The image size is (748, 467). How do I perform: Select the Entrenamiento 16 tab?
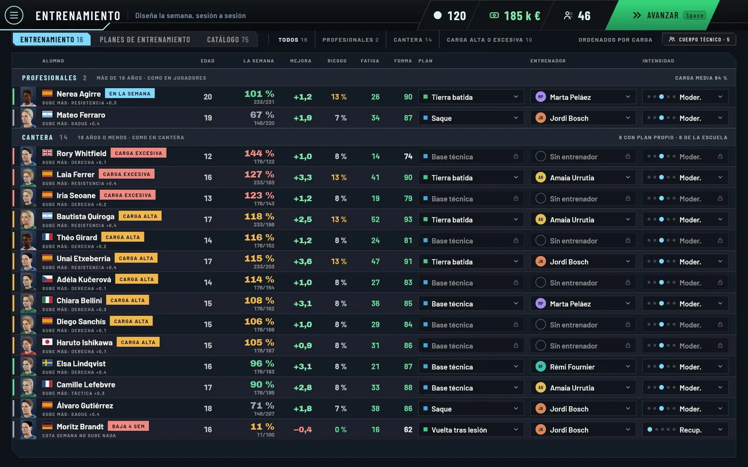click(x=51, y=40)
